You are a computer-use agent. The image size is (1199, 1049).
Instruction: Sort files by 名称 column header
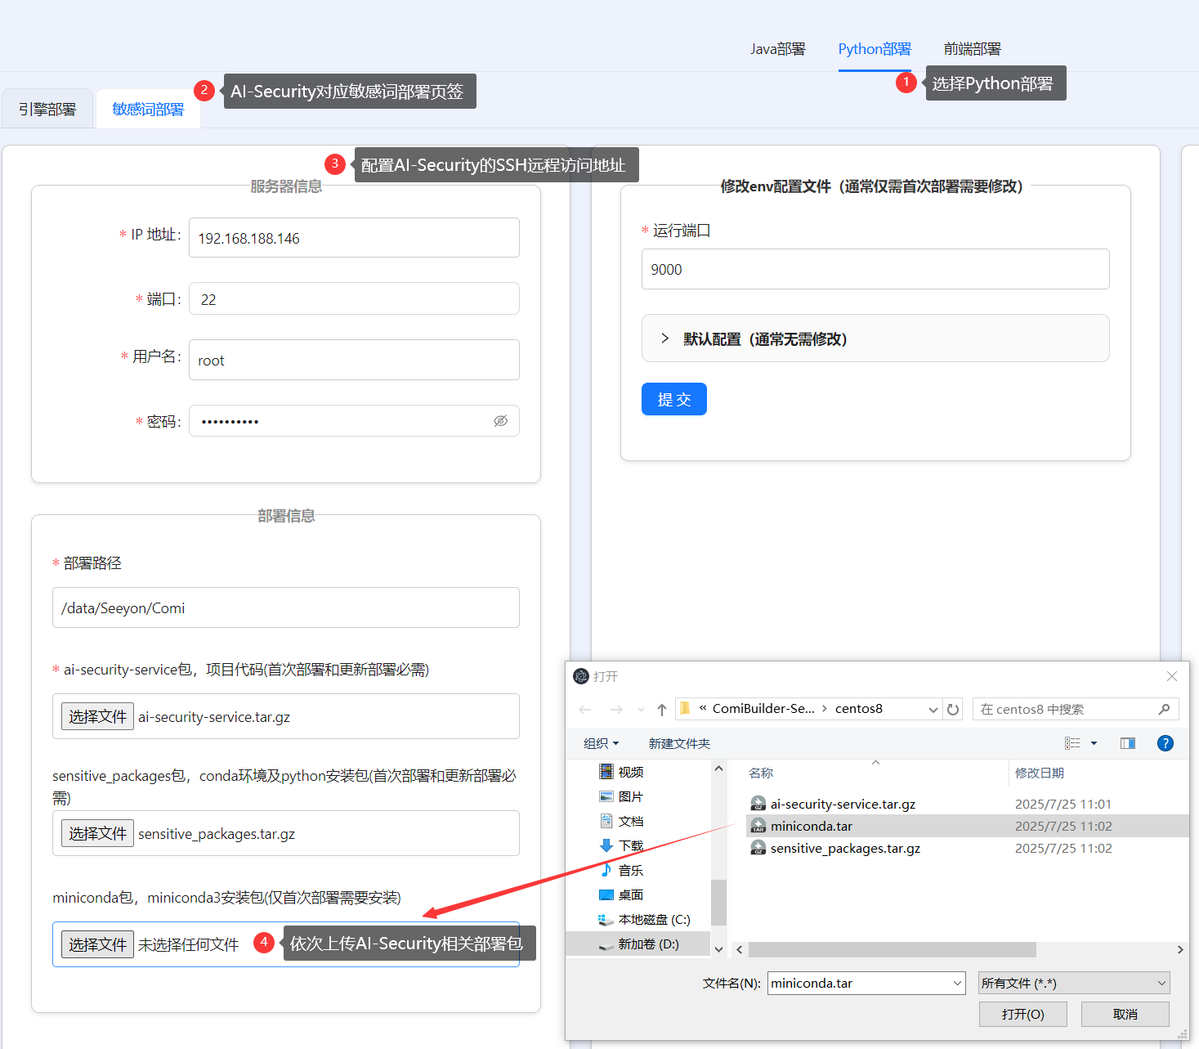coord(761,773)
